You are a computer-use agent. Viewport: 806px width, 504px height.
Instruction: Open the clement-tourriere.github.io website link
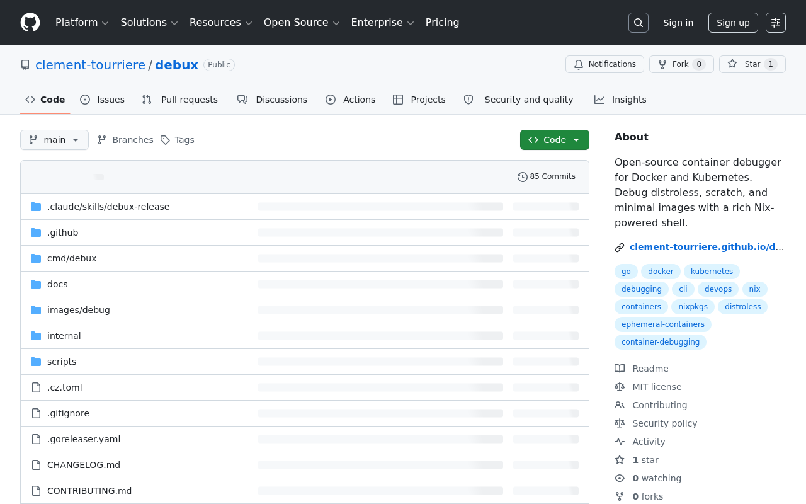(707, 247)
